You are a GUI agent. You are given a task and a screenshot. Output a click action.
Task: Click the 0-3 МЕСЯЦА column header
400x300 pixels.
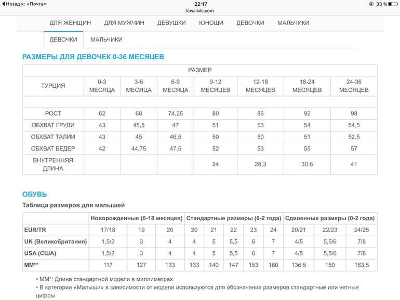click(102, 86)
